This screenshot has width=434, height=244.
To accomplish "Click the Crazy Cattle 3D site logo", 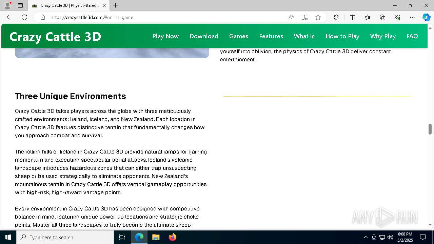I will pyautogui.click(x=55, y=37).
